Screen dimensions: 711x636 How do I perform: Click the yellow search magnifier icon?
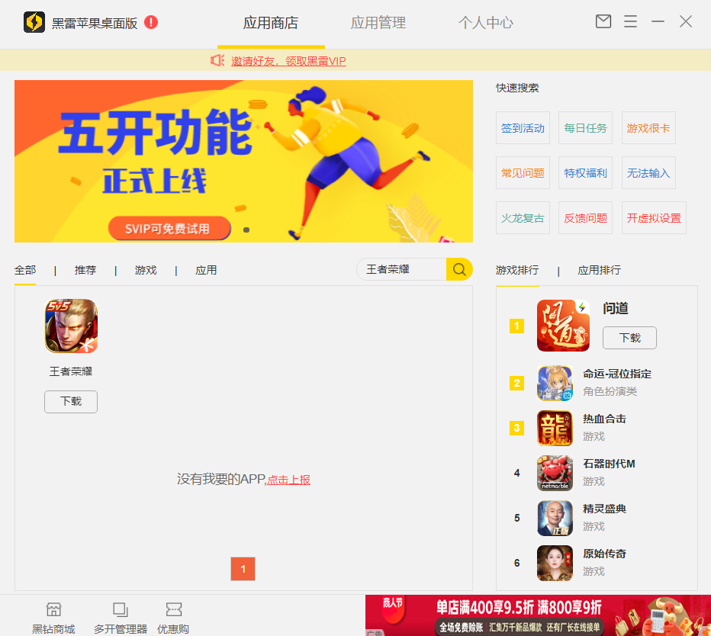pyautogui.click(x=458, y=269)
